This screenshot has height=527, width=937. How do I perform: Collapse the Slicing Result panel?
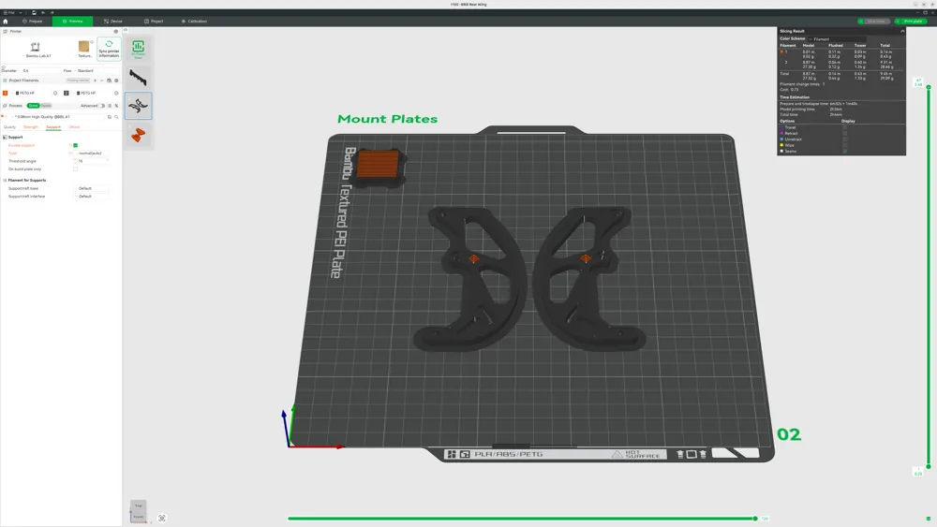[902, 31]
